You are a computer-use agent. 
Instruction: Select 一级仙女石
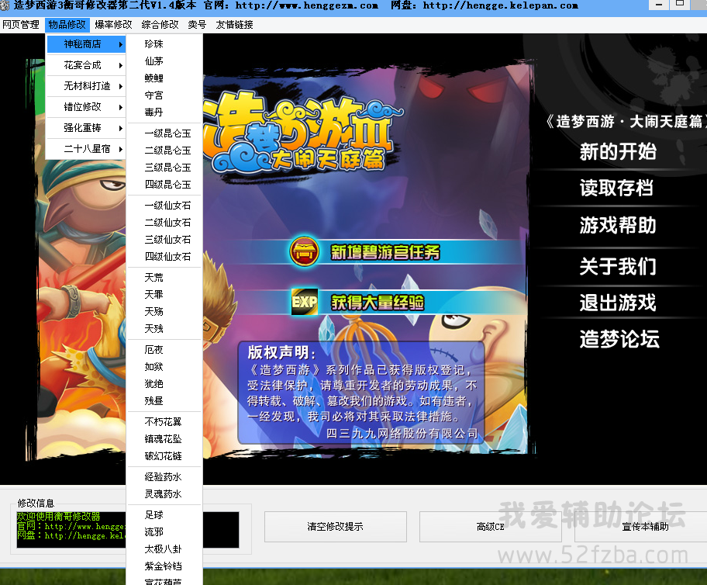tap(164, 206)
